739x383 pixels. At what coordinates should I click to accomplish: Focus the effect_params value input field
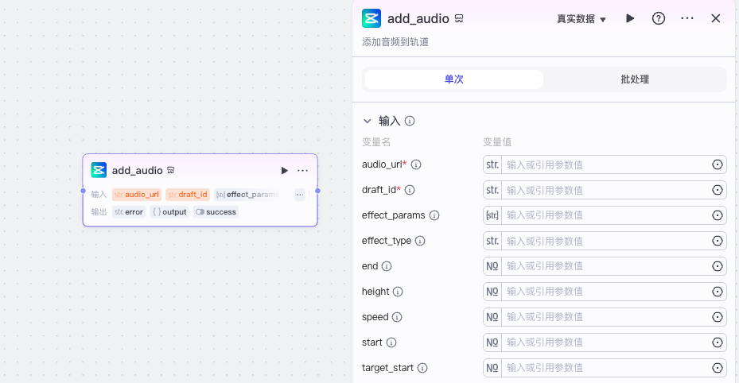tap(605, 215)
